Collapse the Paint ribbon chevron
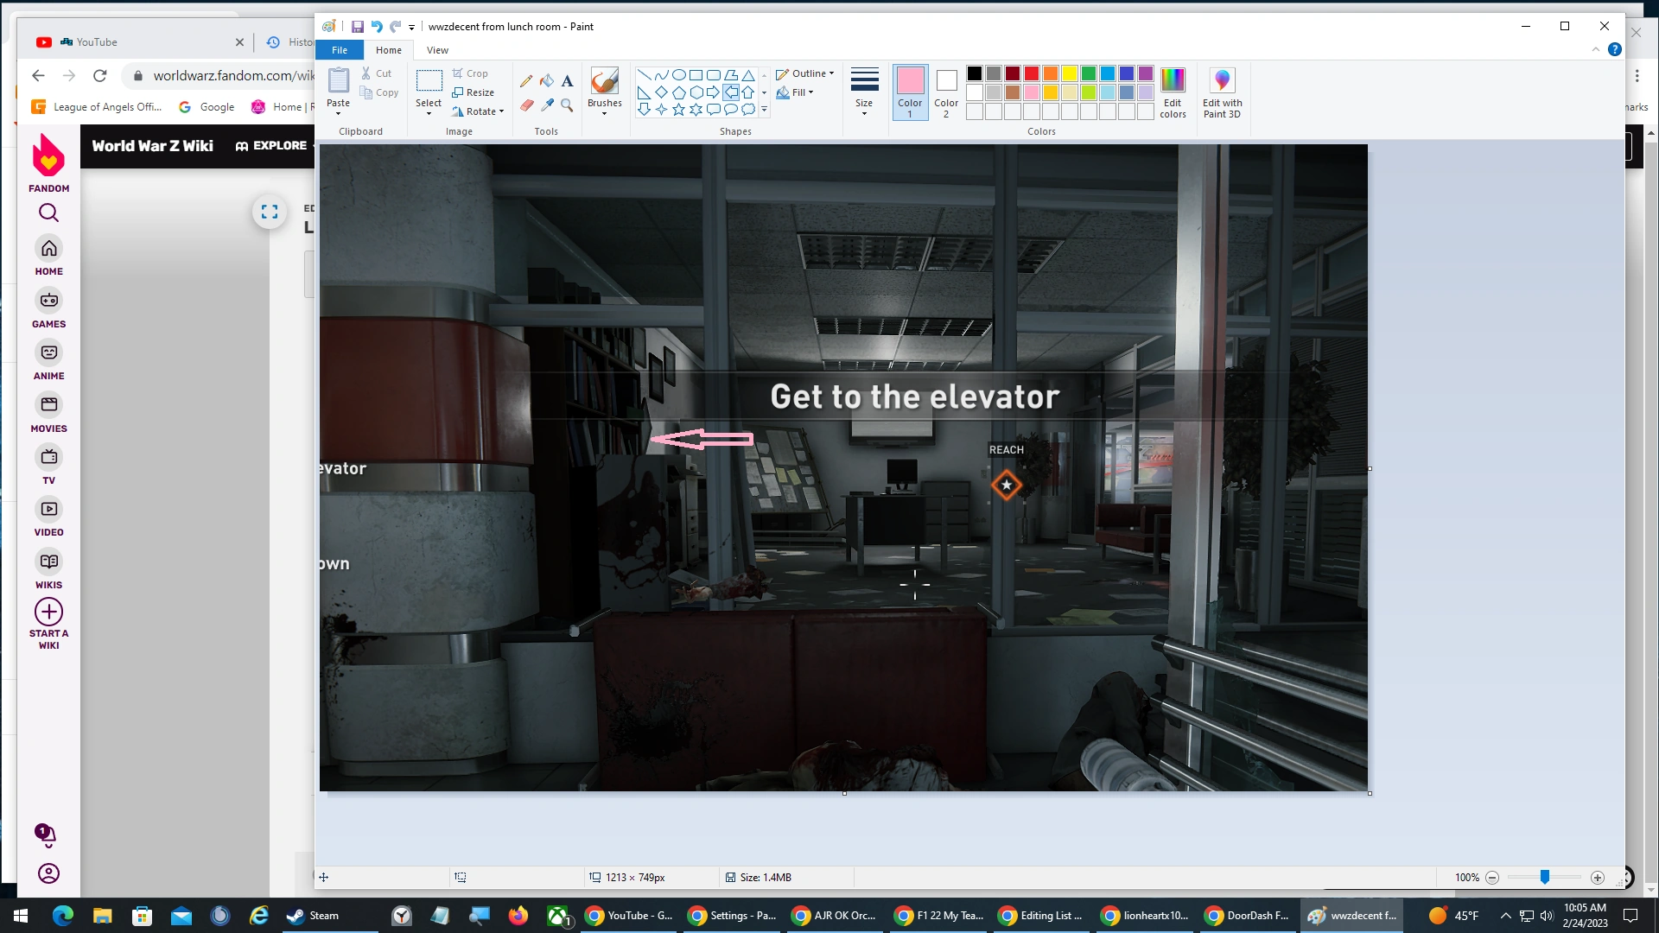Viewport: 1659px width, 933px height. pyautogui.click(x=1596, y=49)
